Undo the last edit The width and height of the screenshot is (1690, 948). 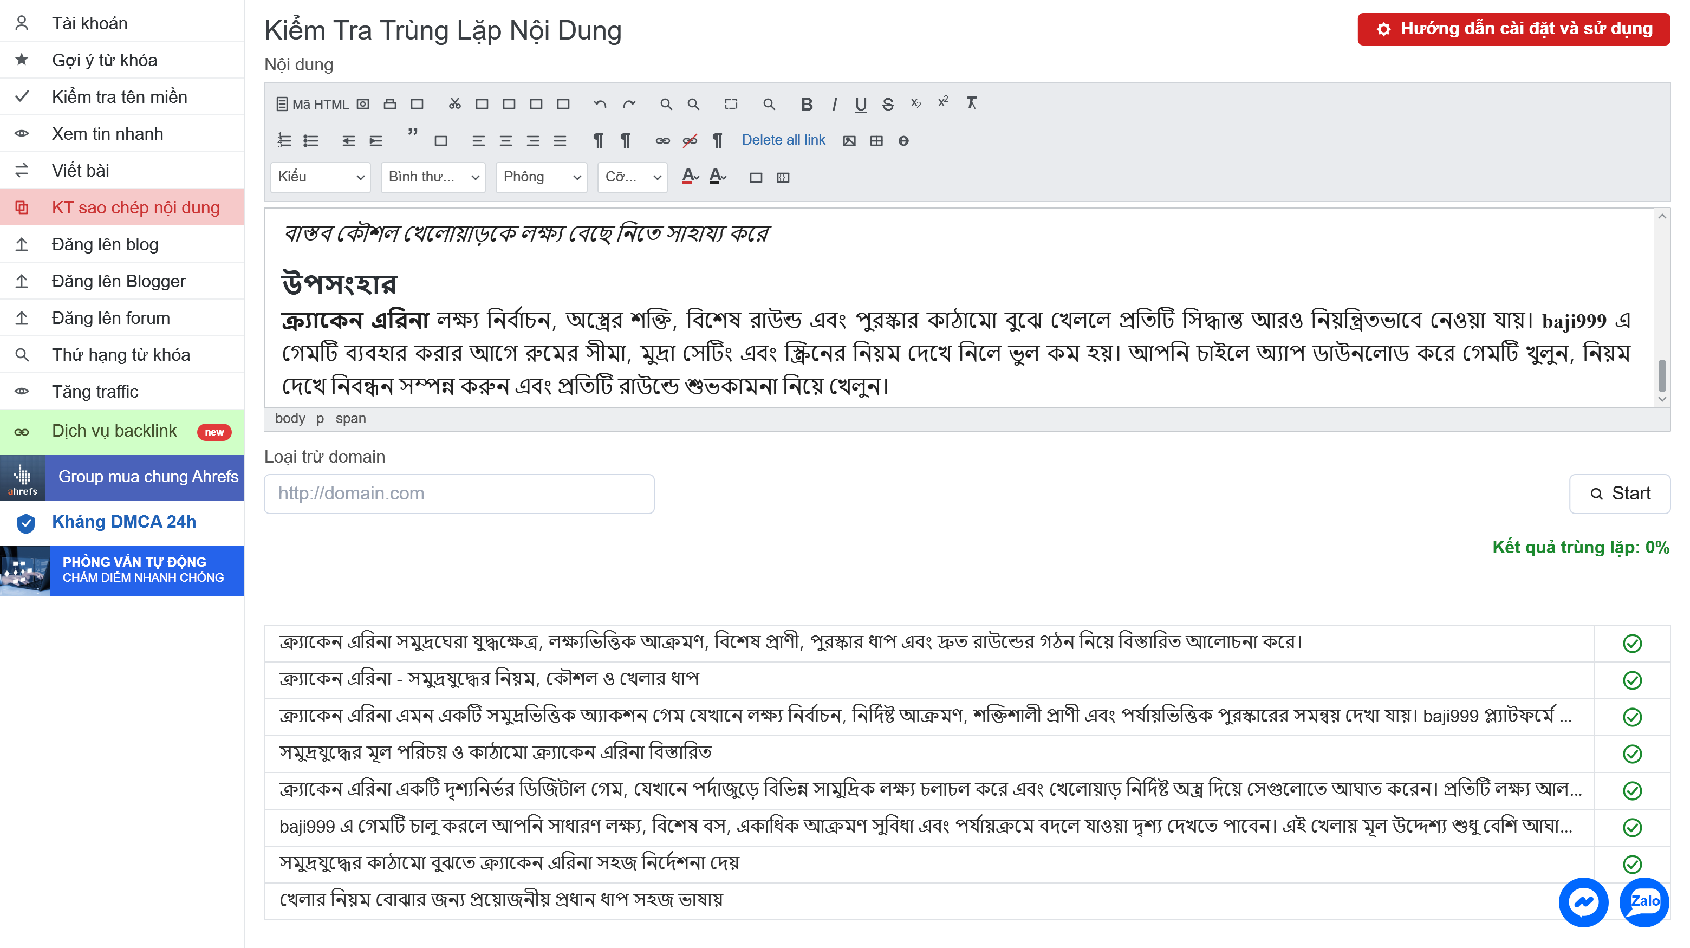click(600, 103)
